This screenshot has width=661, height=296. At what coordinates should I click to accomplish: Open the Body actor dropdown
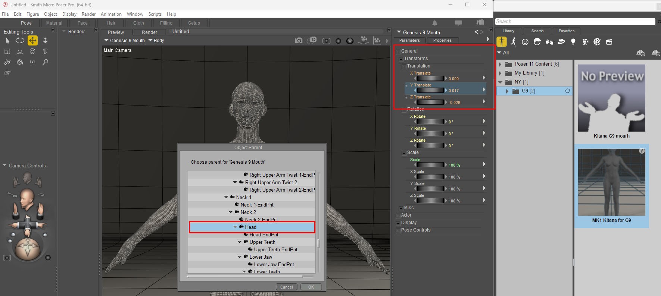(156, 41)
